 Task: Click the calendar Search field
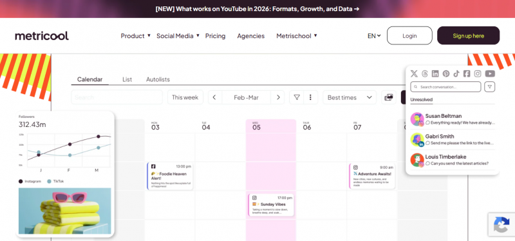click(x=117, y=97)
